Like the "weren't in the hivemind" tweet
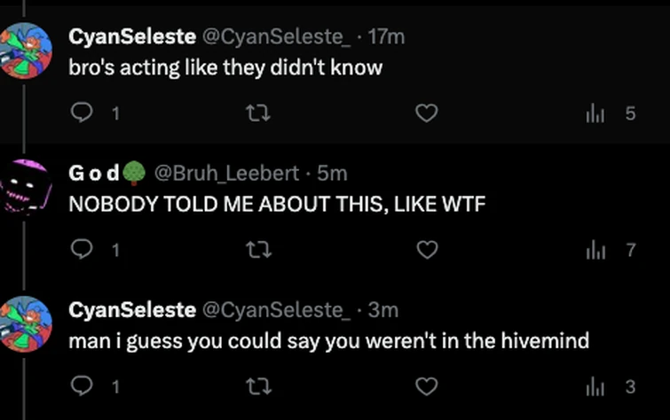 [428, 387]
